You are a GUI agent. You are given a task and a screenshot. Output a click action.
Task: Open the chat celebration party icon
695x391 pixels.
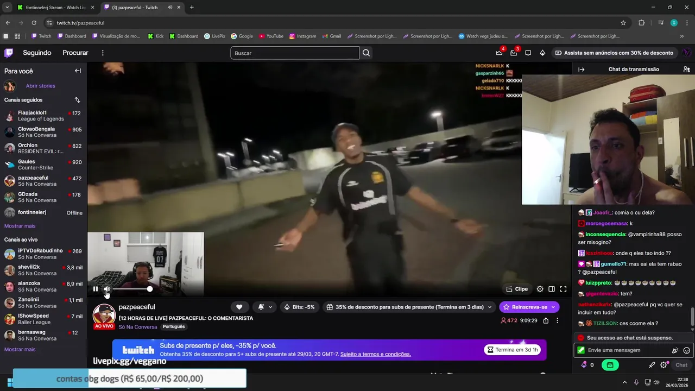[675, 350]
